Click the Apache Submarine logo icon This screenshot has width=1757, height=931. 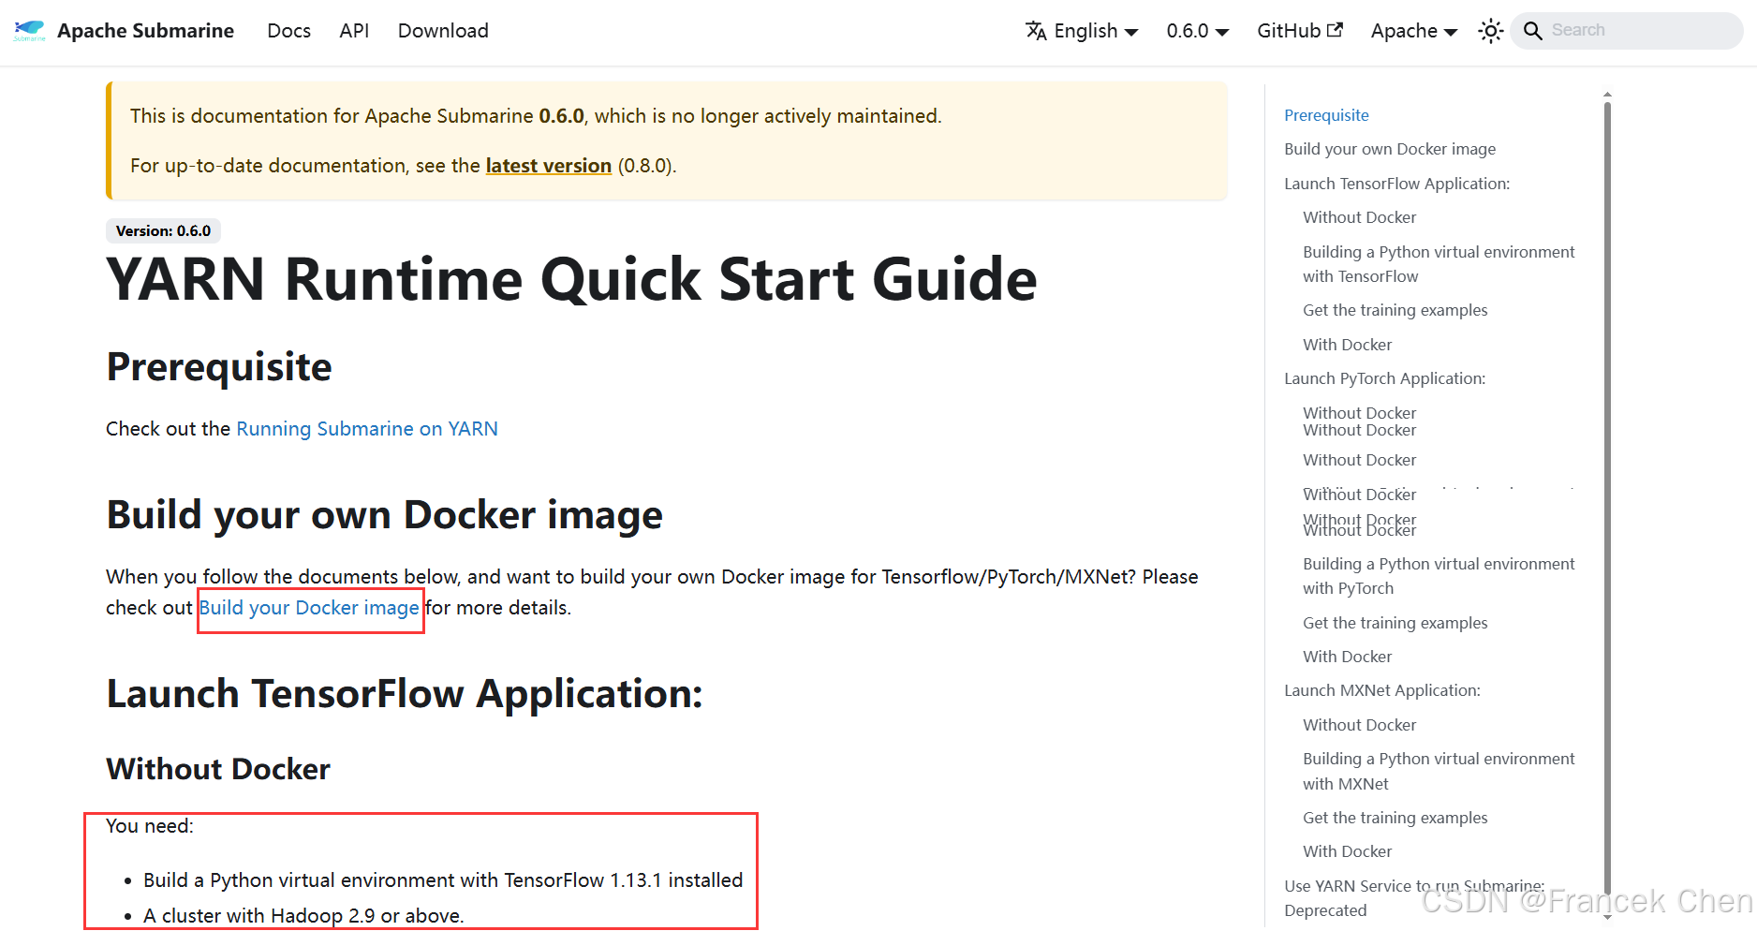click(x=29, y=31)
